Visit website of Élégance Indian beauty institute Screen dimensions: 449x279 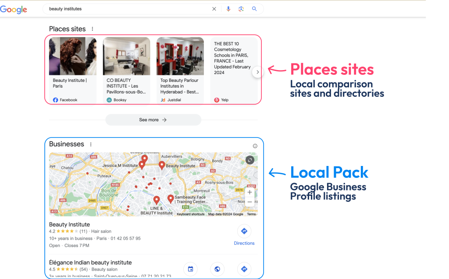point(217,269)
